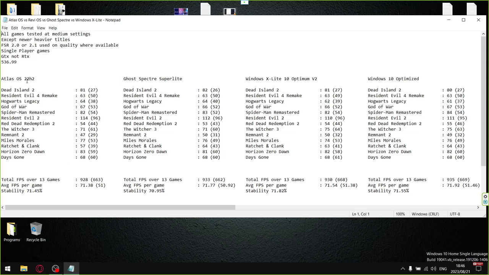
Task: Open the Format menu
Action: (x=28, y=28)
